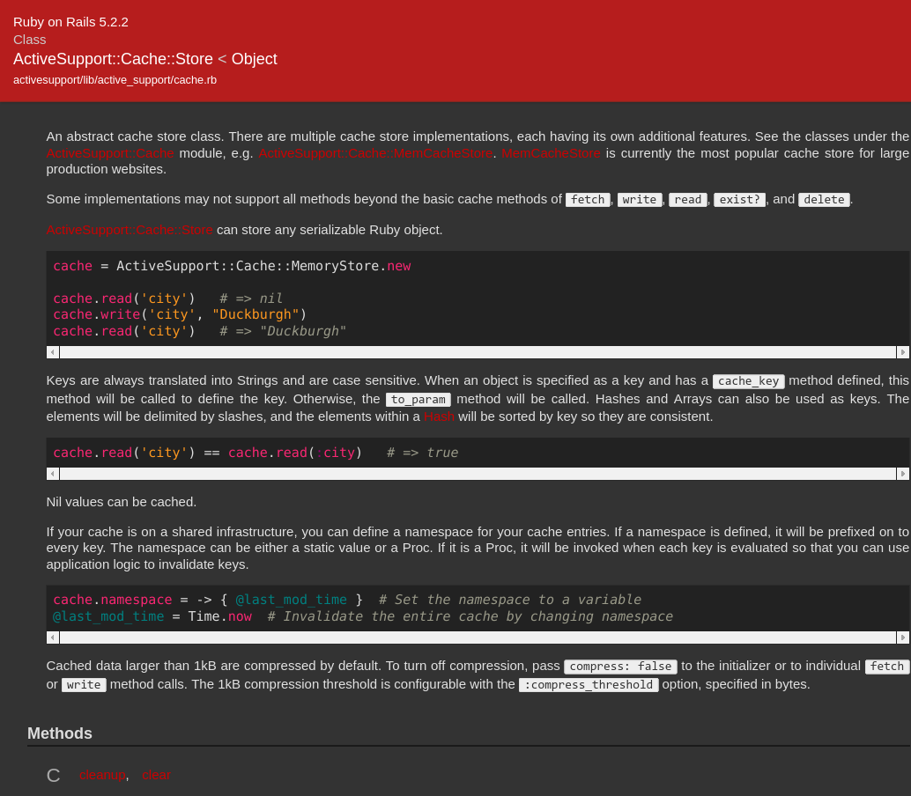Click the 'read' inline code label

coord(688,200)
